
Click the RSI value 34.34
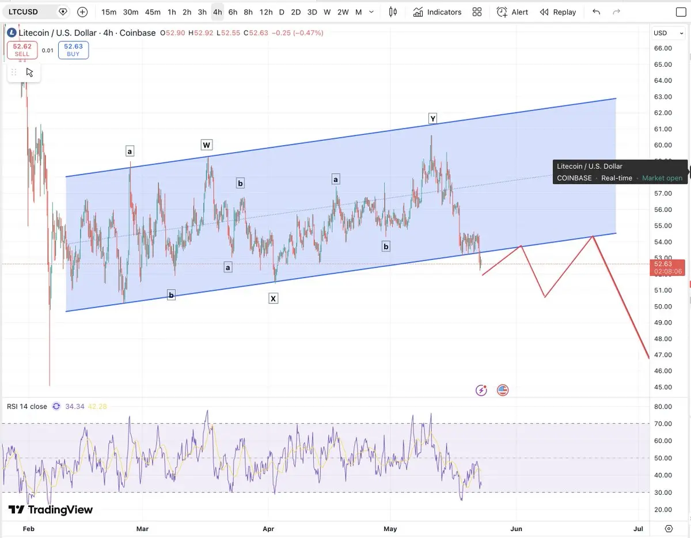pos(75,406)
